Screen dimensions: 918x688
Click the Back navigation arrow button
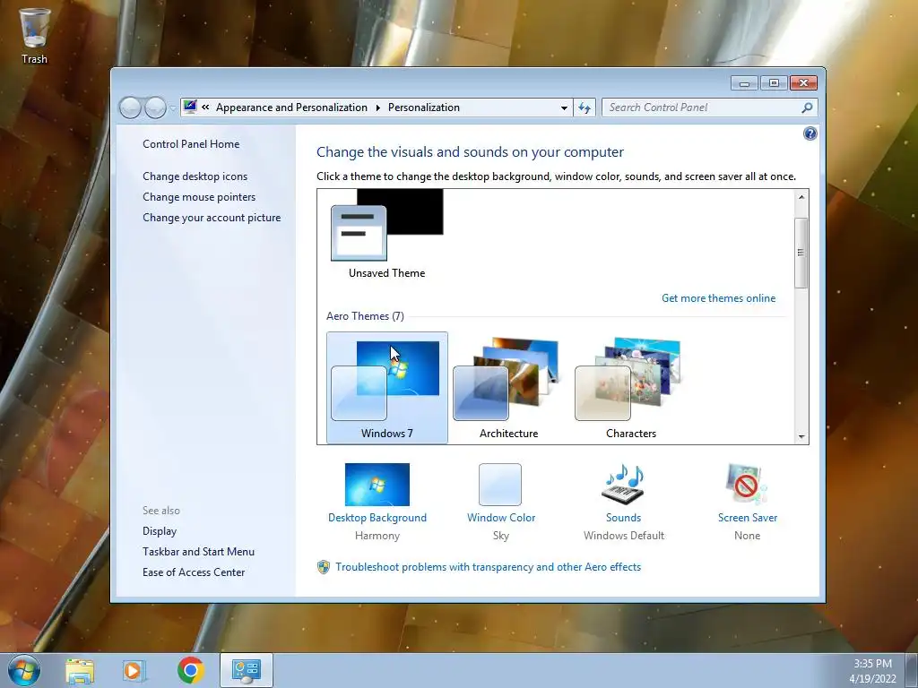(131, 107)
